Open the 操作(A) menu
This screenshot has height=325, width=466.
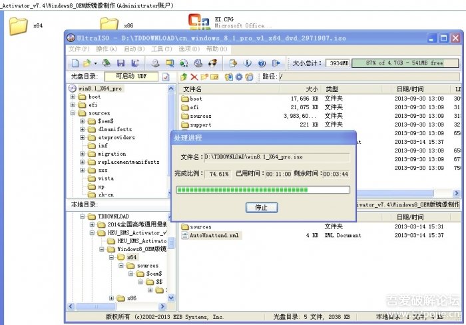point(107,49)
